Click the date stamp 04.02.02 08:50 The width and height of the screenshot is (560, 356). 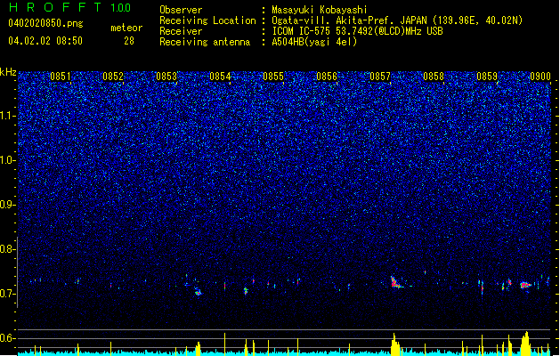coord(45,41)
